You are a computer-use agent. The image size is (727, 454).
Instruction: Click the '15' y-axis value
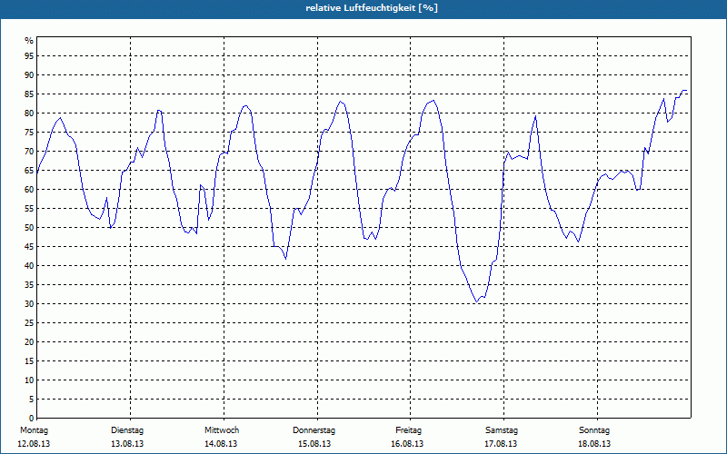point(29,360)
